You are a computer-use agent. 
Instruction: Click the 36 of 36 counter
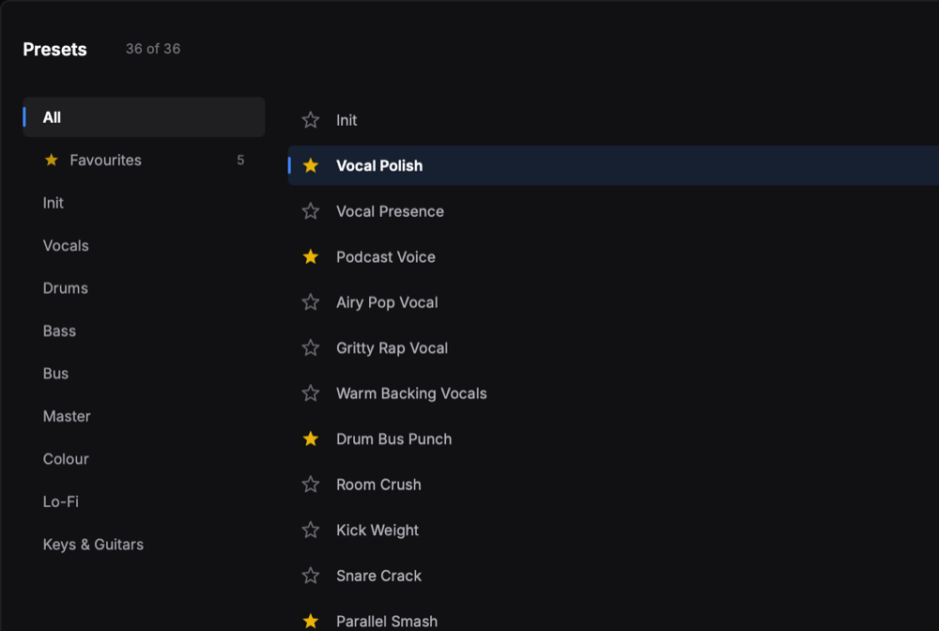coord(153,49)
